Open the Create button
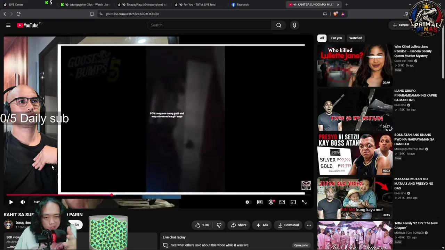 click(x=400, y=25)
